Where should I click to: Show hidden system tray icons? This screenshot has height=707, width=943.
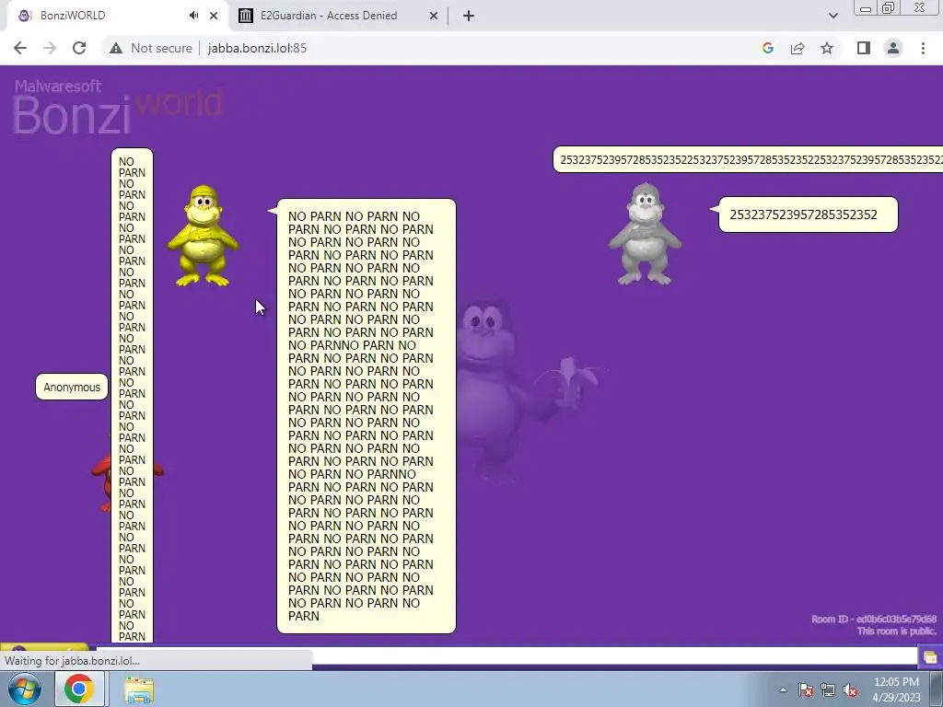[783, 690]
